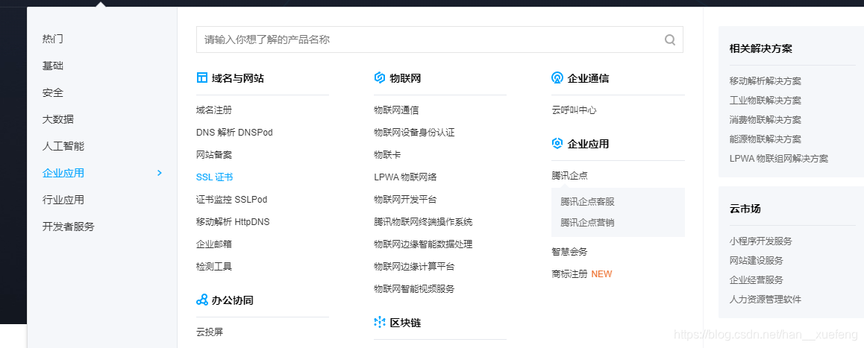Open the 云呼叫中心 link
This screenshot has width=864, height=348.
tap(575, 110)
